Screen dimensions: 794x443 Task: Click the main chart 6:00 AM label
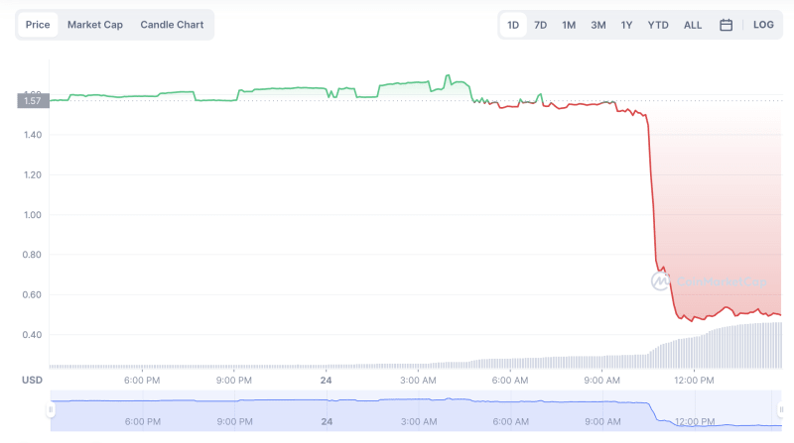510,381
